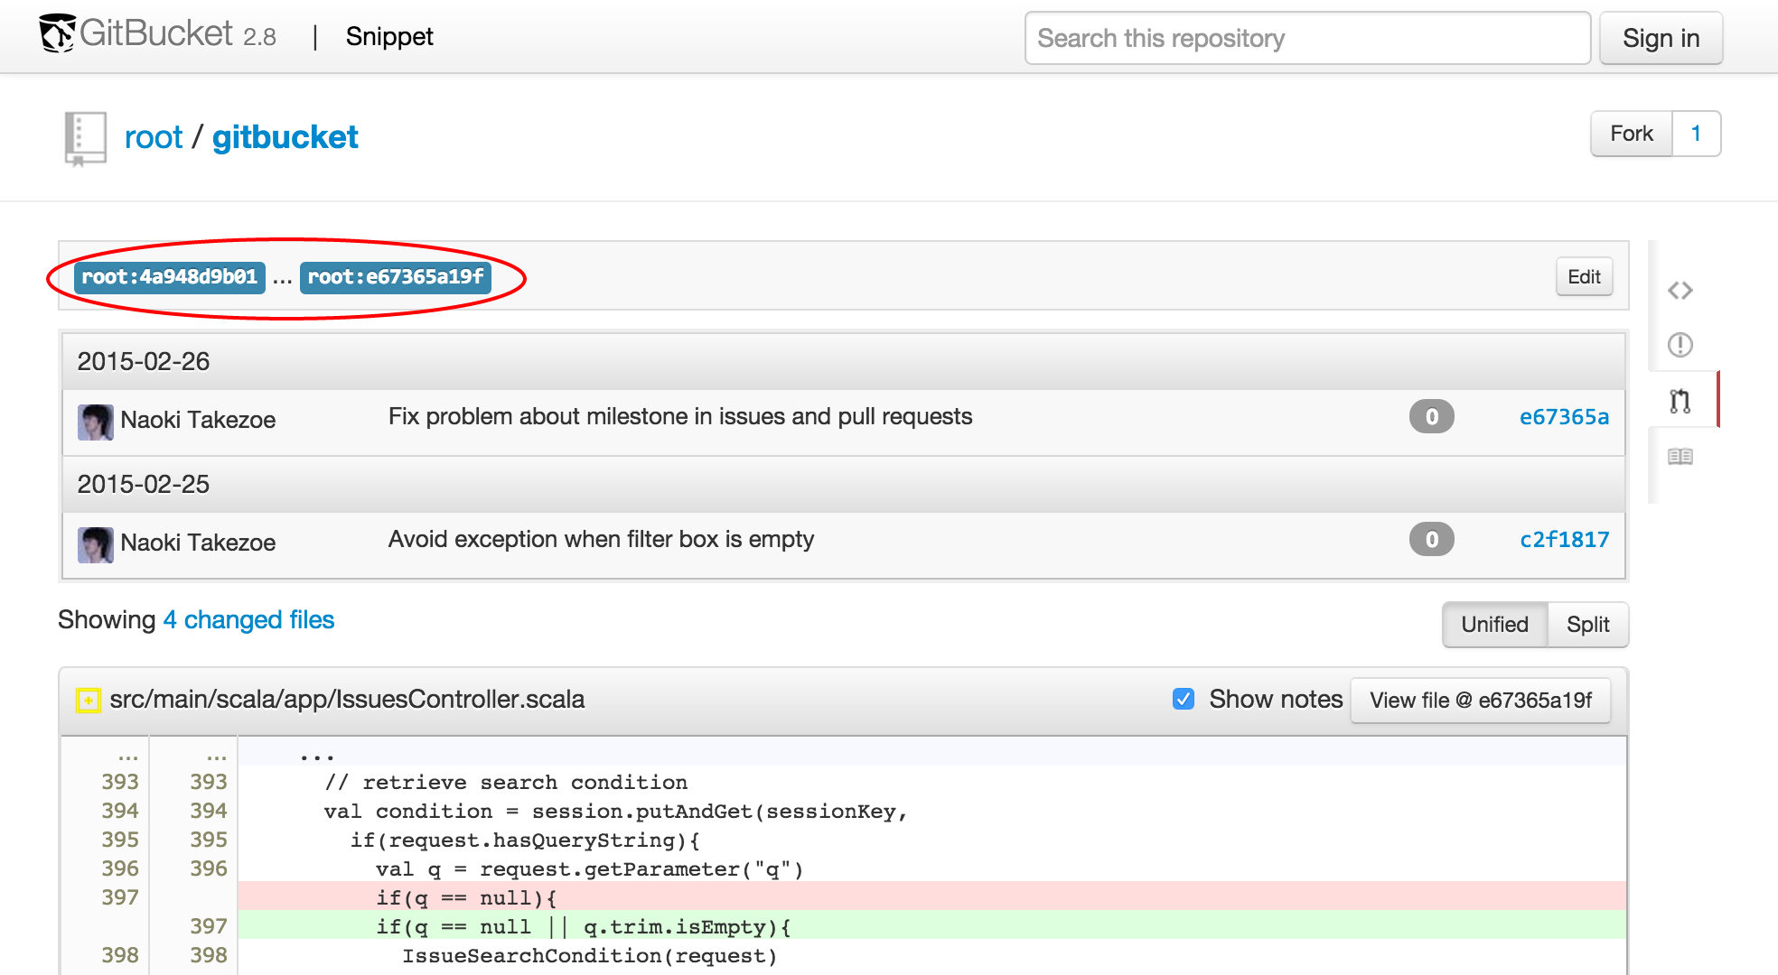Viewport: 1778px width, 975px height.
Task: Click the Sign in button
Action: coord(1661,38)
